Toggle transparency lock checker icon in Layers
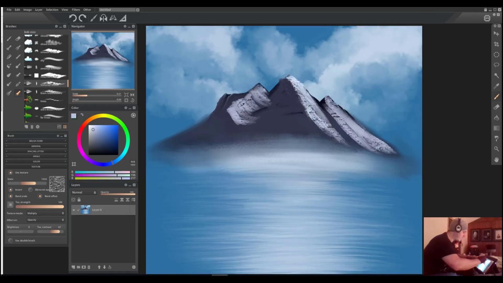Screen dimensions: 503x283 pyautogui.click(x=73, y=200)
